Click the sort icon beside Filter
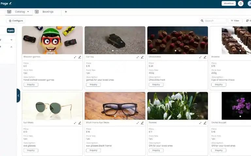 tap(247, 21)
